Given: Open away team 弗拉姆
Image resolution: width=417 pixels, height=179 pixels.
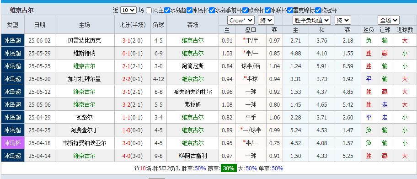Looking at the screenshot, I should pos(192,104).
